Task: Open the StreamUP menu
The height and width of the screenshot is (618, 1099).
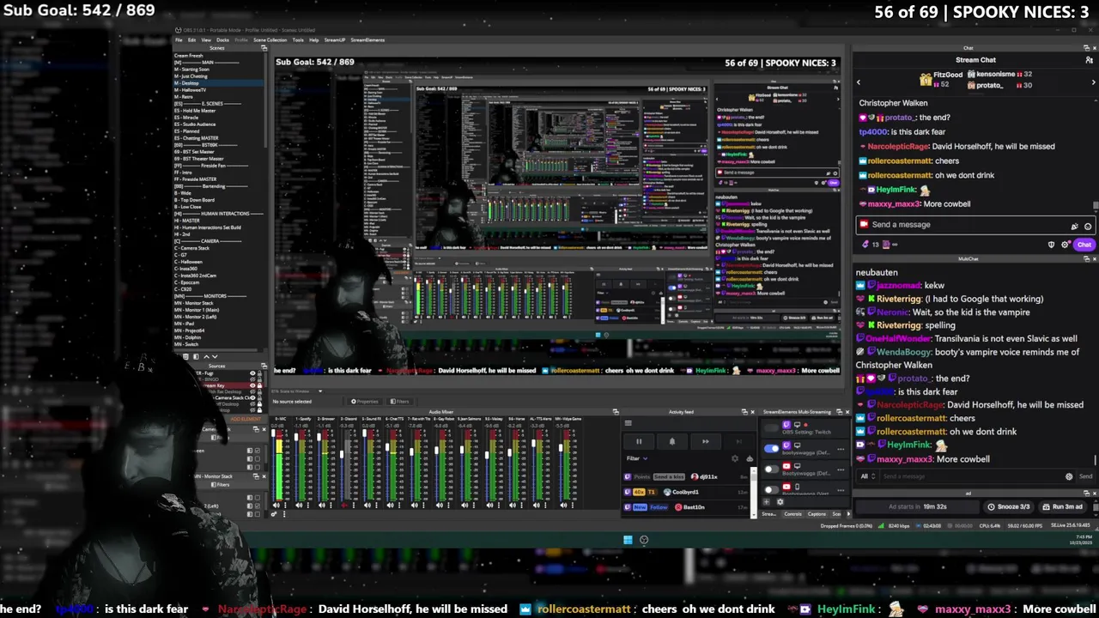Action: [x=334, y=39]
